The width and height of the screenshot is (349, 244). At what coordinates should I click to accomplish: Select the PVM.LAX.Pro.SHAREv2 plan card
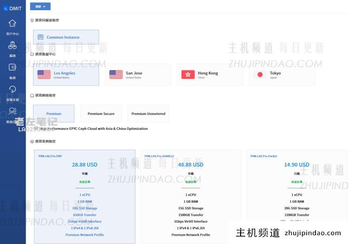191,197
